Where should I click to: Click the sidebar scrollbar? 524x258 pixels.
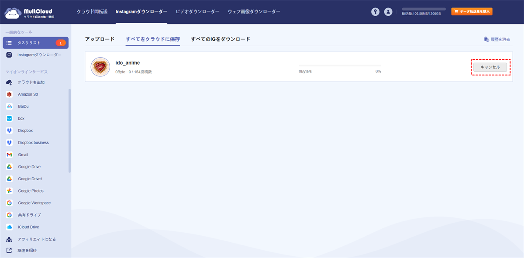69,131
